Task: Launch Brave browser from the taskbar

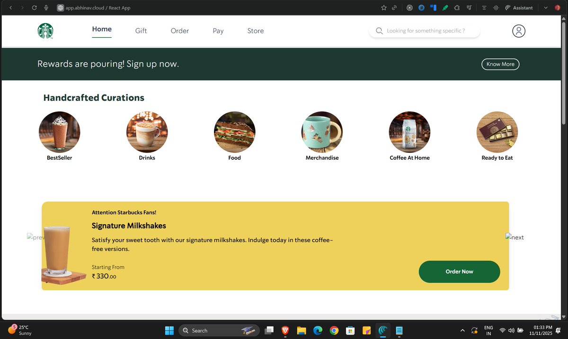Action: pos(285,330)
